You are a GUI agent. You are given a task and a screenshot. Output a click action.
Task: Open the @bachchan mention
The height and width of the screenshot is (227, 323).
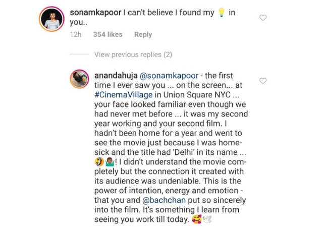coord(164,200)
